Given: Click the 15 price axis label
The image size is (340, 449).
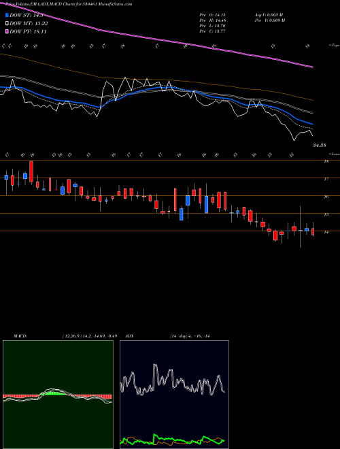Looking at the screenshot, I should tap(326, 214).
